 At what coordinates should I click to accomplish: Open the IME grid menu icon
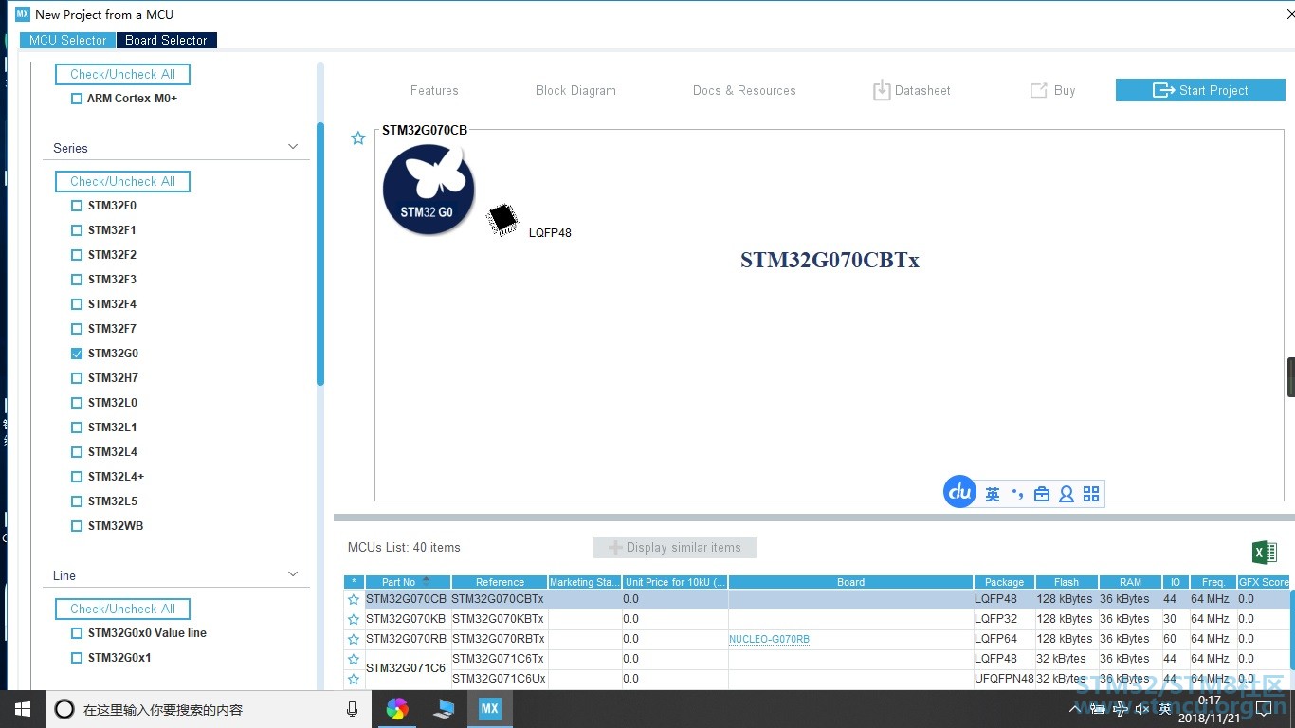[x=1091, y=494]
